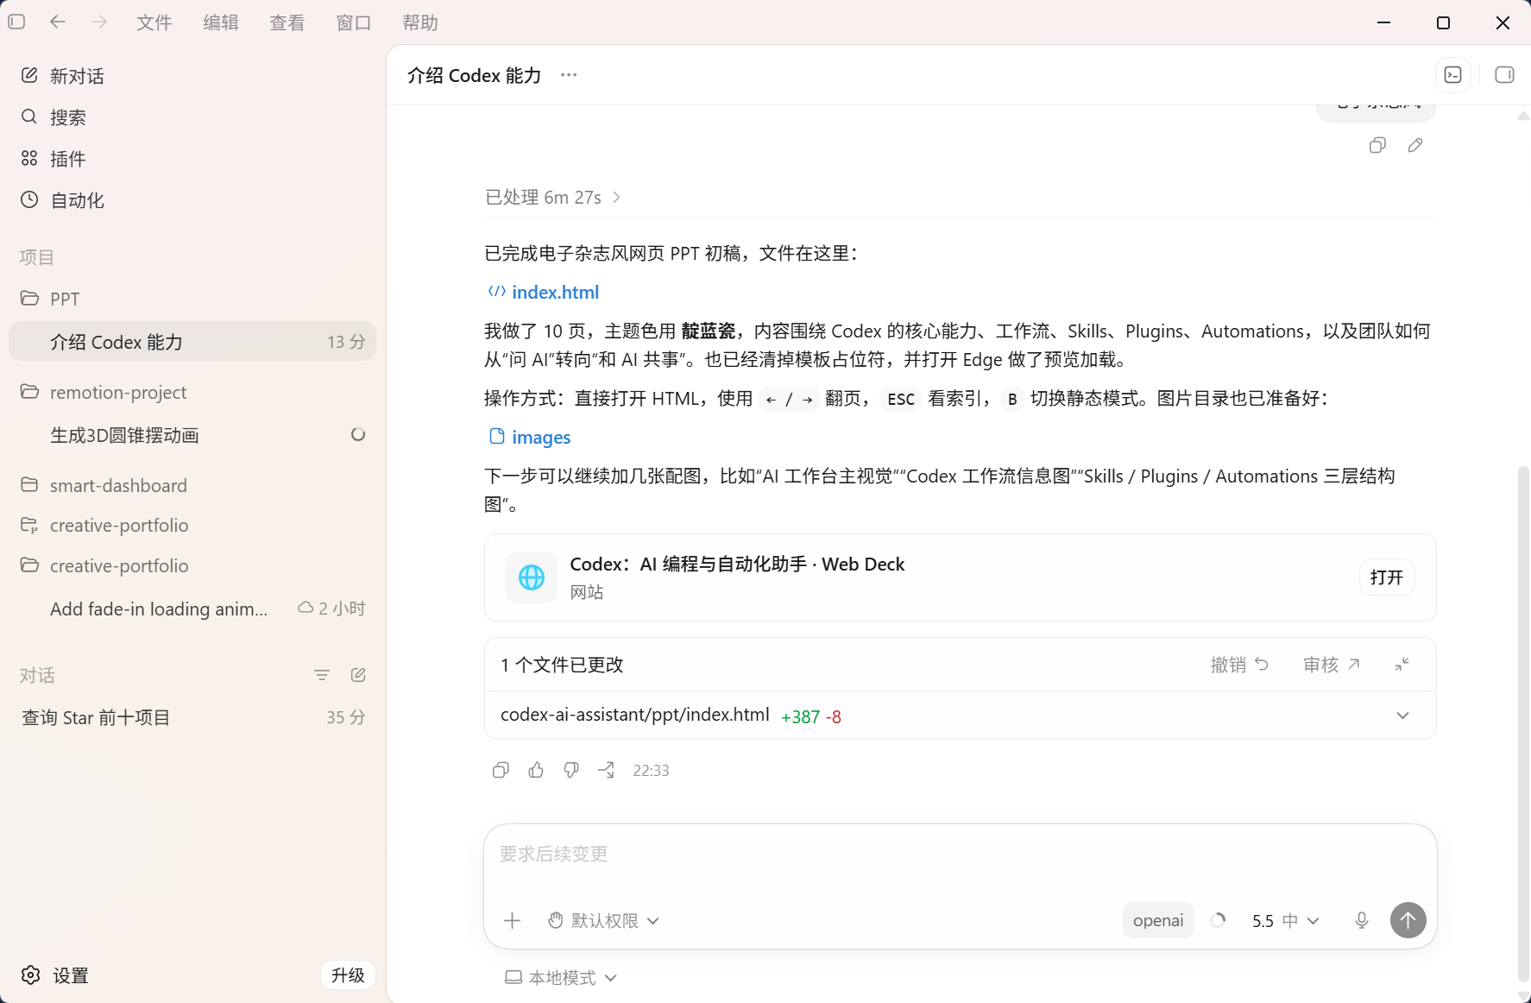Give the response a thumbs down
The image size is (1531, 1003).
[x=571, y=770]
